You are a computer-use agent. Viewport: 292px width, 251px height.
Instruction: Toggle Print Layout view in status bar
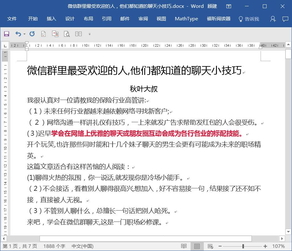pyautogui.click(x=197, y=246)
